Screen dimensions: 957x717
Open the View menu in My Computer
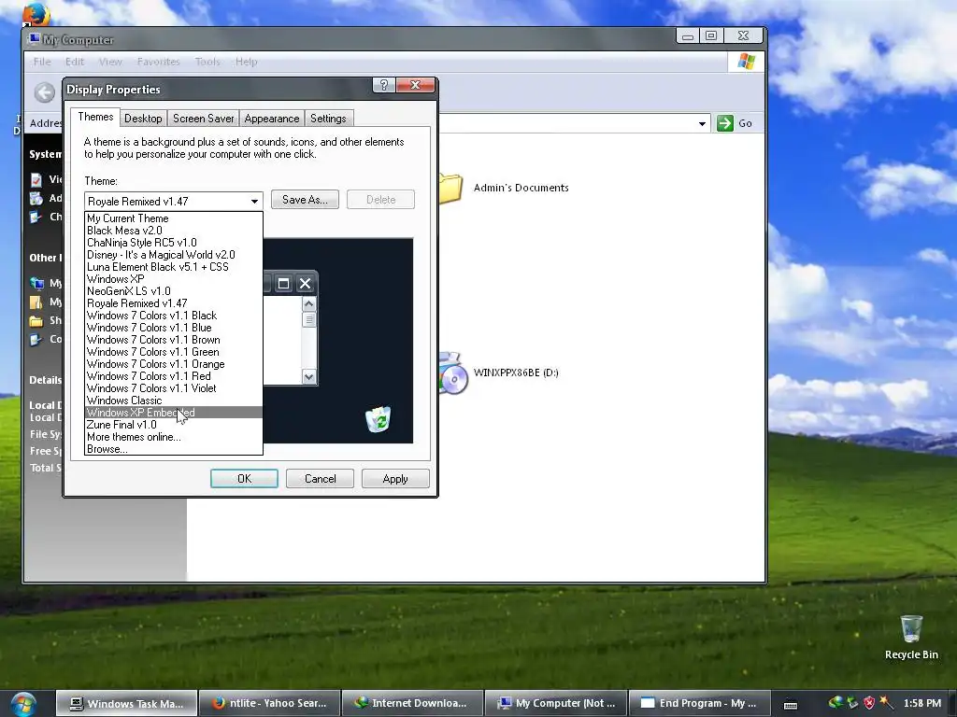(110, 62)
